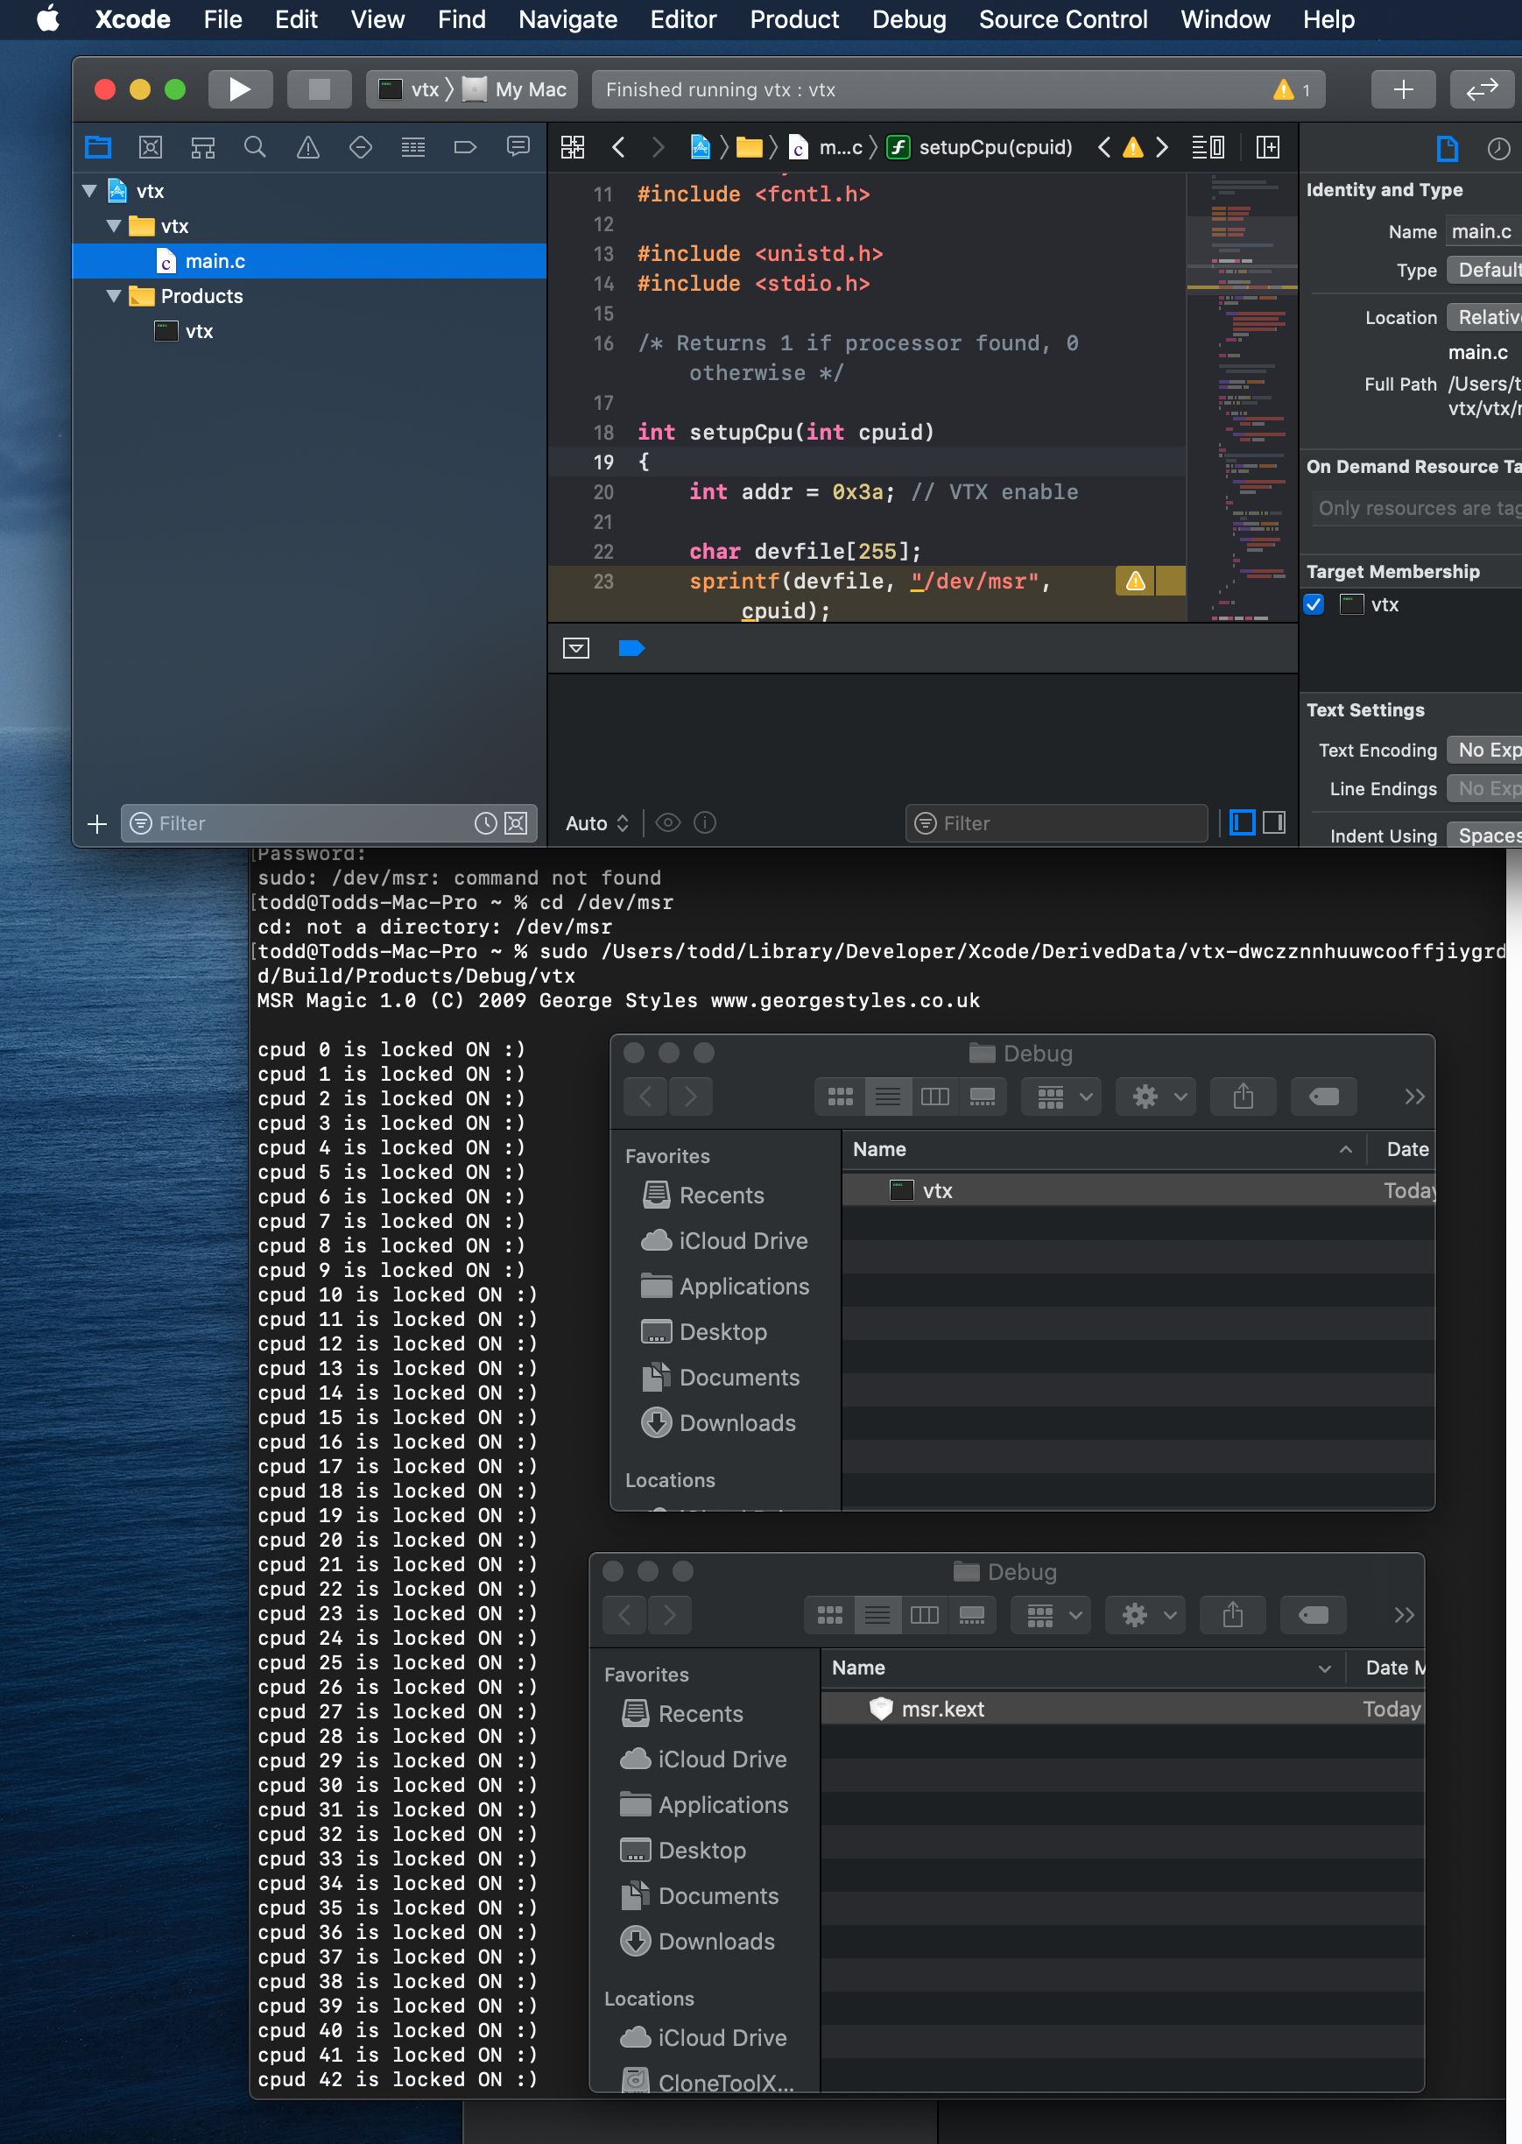Open the Auto variables scope dropdown
This screenshot has width=1522, height=2144.
597,822
